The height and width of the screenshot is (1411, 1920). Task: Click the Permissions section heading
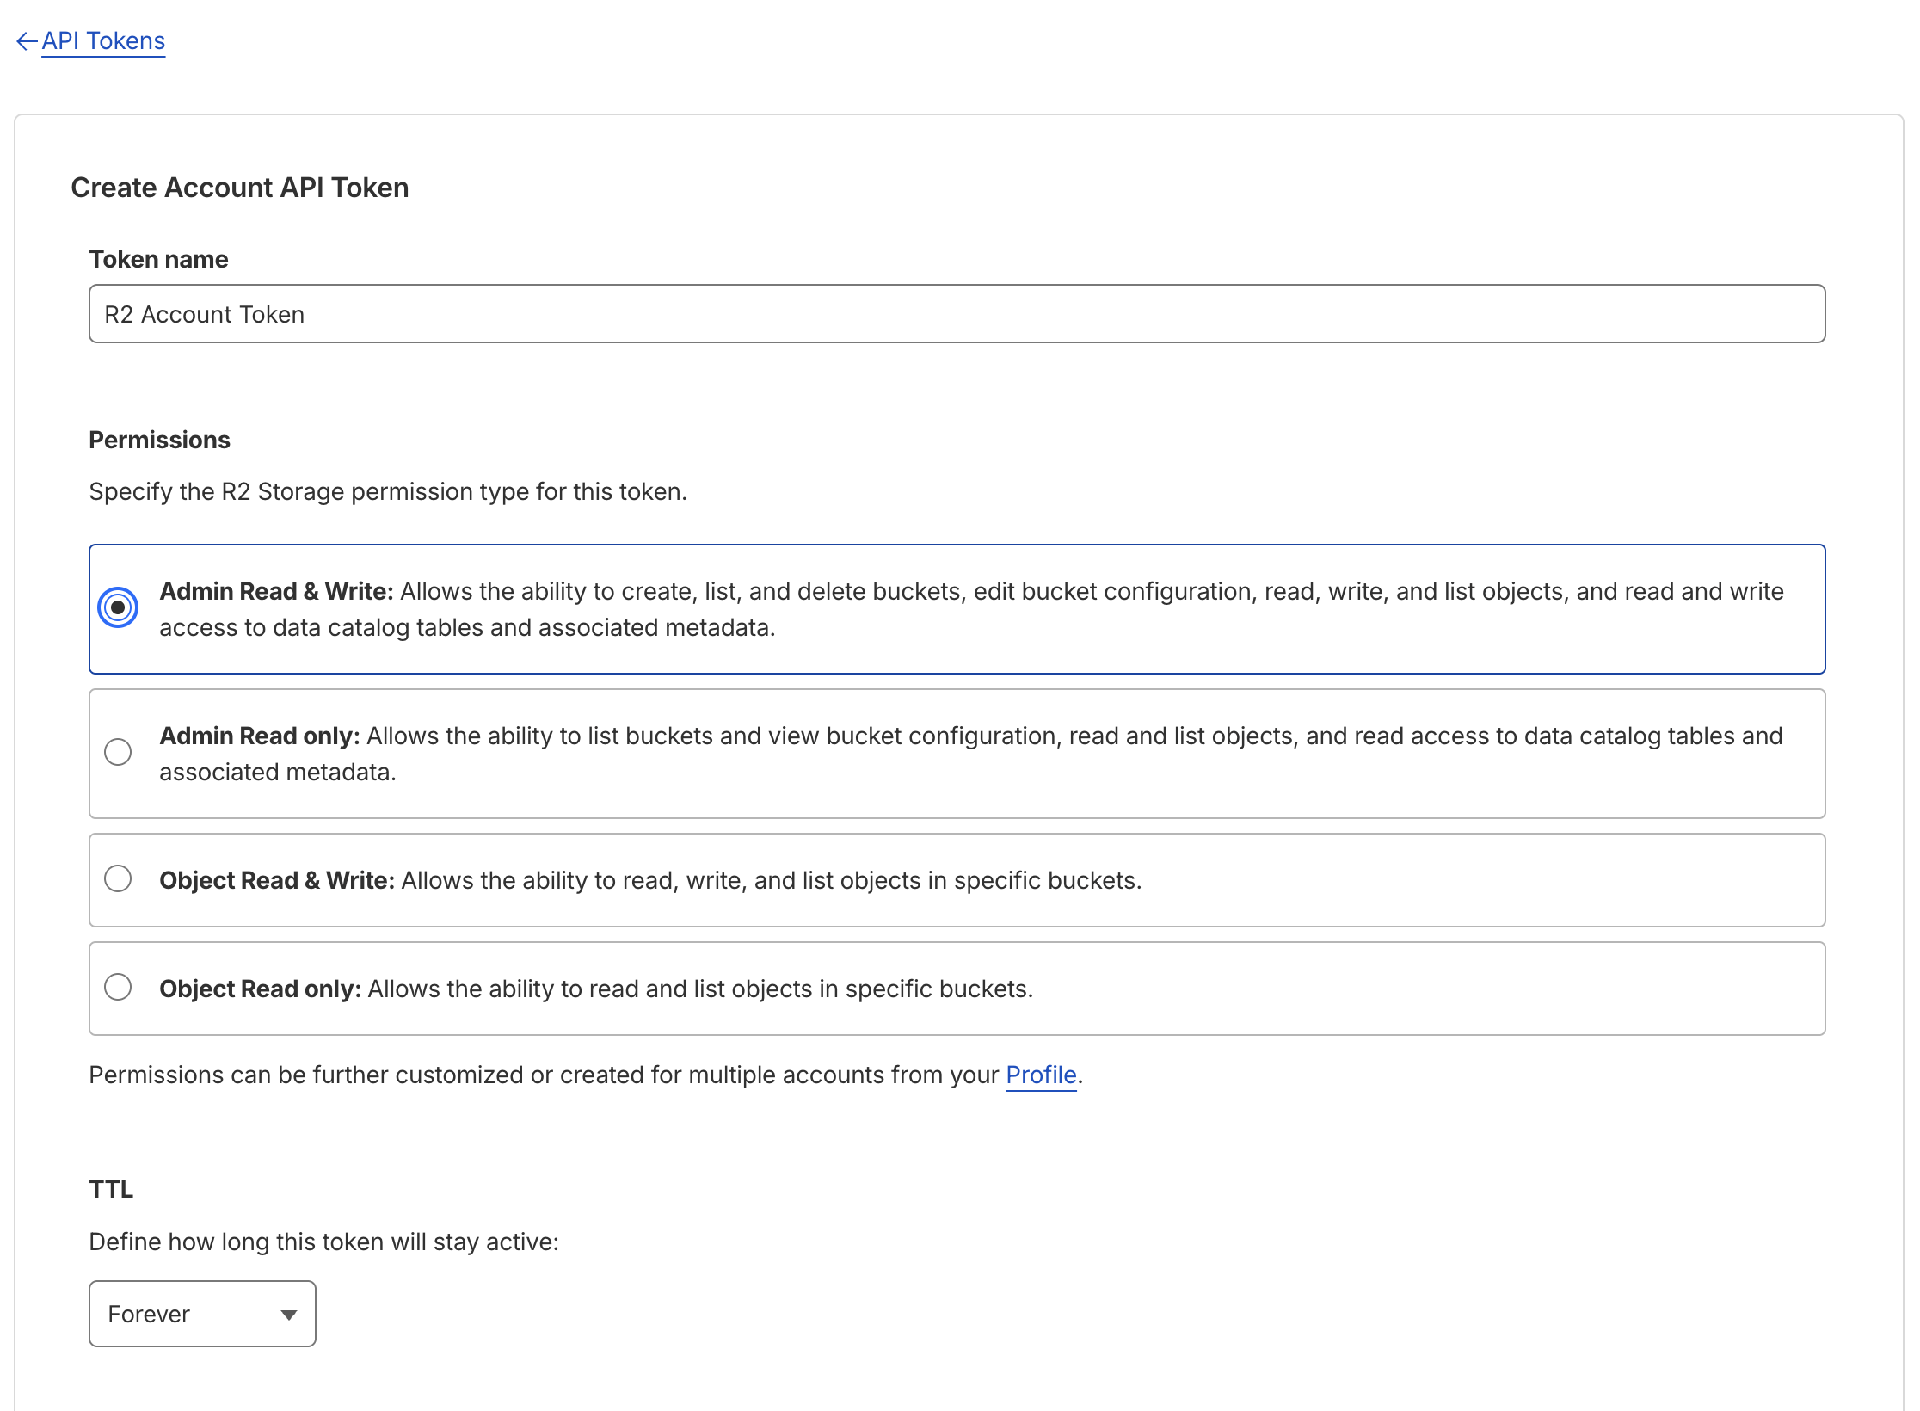pyautogui.click(x=160, y=440)
